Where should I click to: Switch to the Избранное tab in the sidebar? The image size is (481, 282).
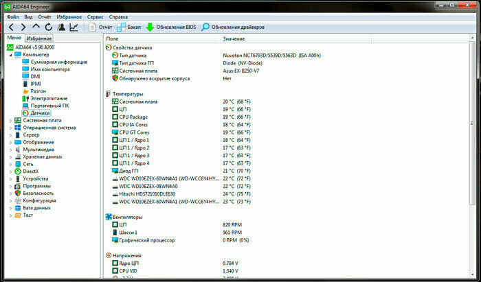[39, 38]
